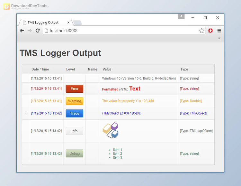The width and height of the screenshot is (241, 186).
Task: Click the page icon in address bar
Action: [46, 31]
